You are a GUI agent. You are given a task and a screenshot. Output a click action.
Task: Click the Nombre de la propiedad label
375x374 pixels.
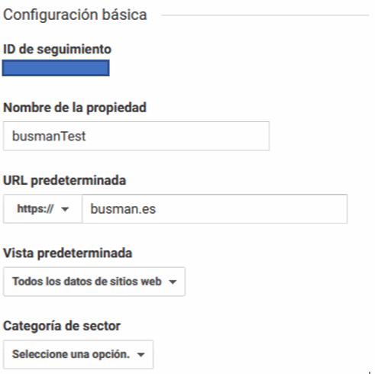pos(75,108)
